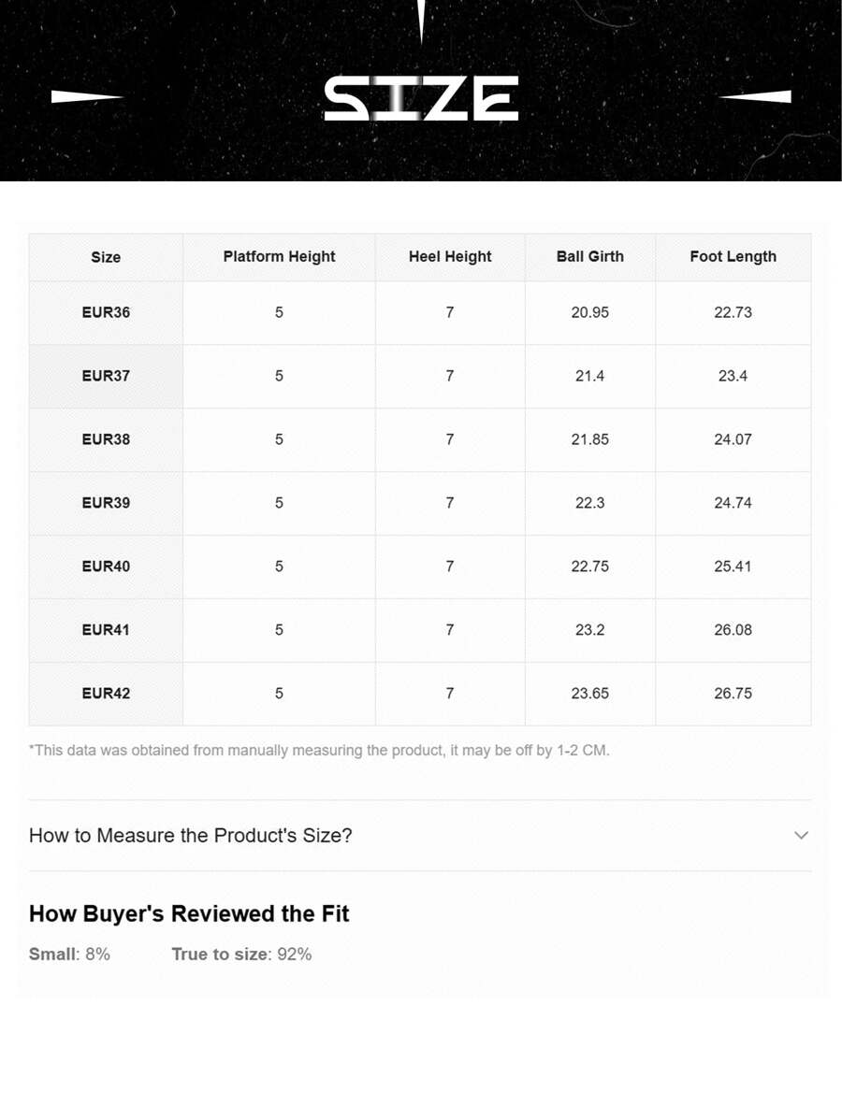Click the Foot Length column header
This screenshot has height=1120, width=842.
click(x=733, y=256)
